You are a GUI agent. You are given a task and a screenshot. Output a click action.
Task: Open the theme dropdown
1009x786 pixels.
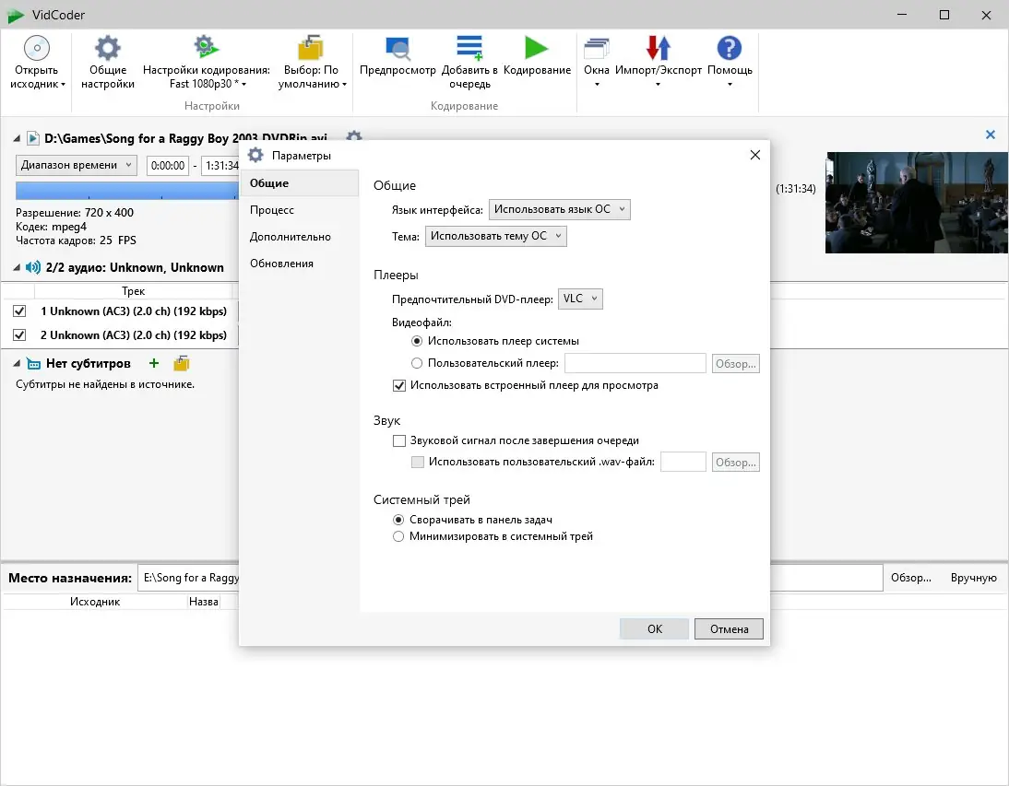(x=495, y=236)
